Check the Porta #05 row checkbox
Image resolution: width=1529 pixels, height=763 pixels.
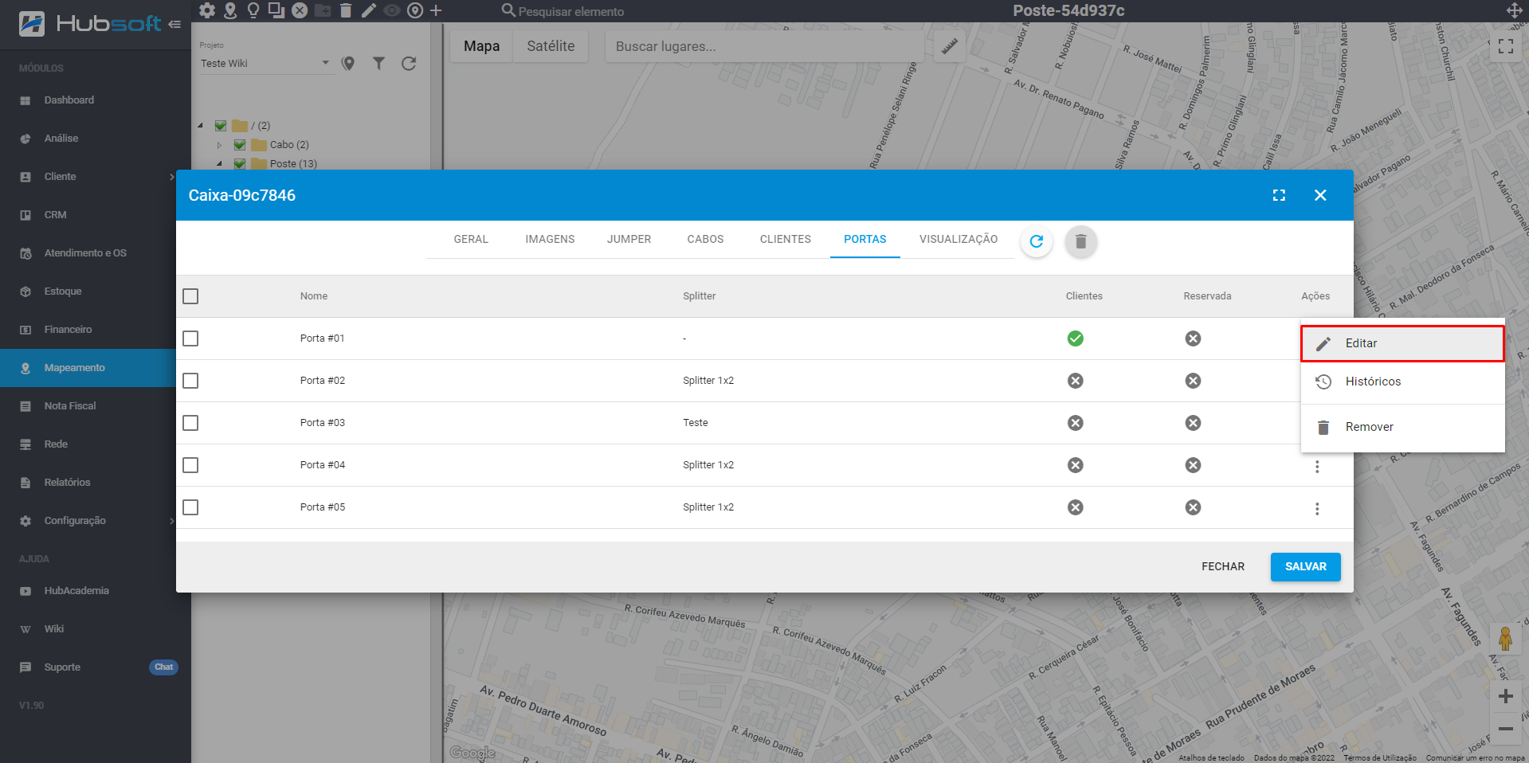click(190, 507)
